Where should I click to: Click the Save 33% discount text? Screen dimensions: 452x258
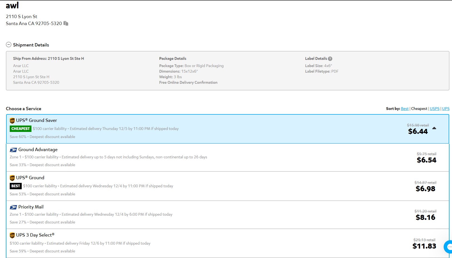tap(42, 165)
